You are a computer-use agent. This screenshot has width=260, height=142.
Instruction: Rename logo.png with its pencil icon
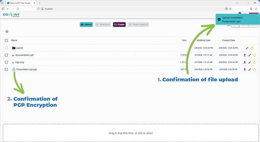[250, 62]
